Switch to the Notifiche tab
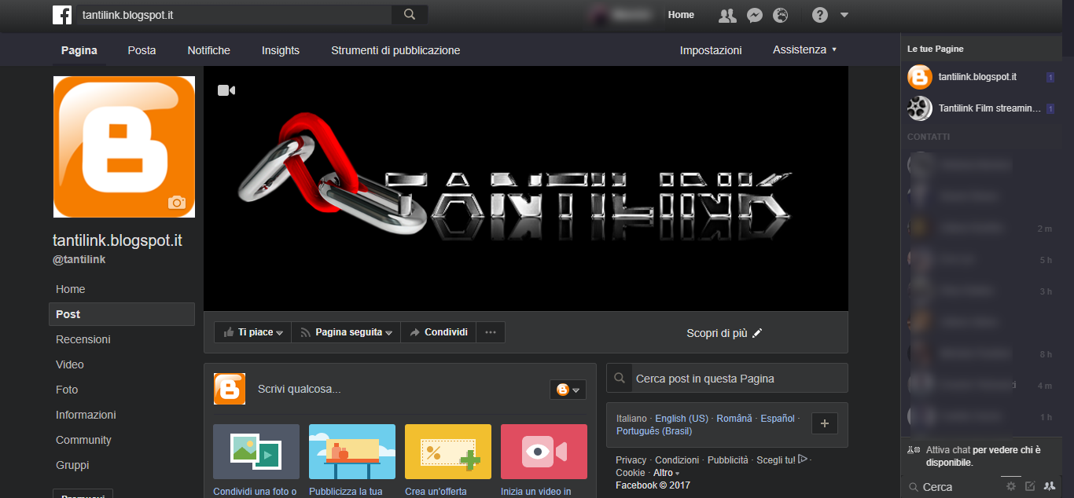The height and width of the screenshot is (498, 1074). pyautogui.click(x=209, y=50)
